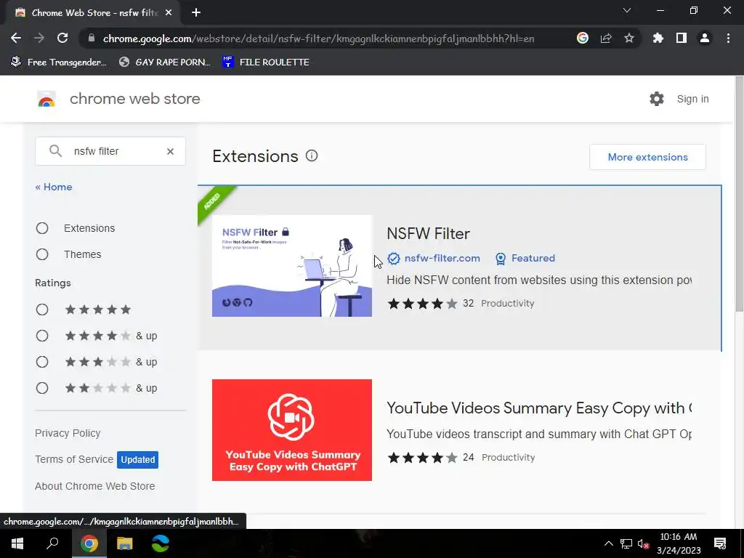Click the forward navigation arrow
The height and width of the screenshot is (558, 744).
(39, 38)
